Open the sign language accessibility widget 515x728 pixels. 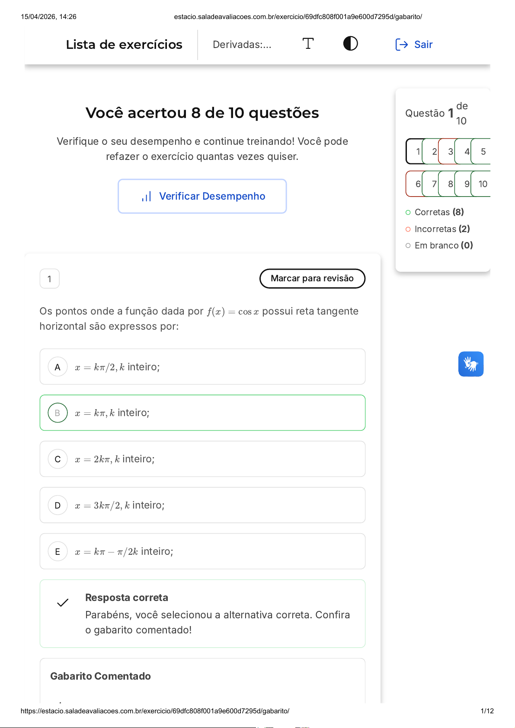470,364
